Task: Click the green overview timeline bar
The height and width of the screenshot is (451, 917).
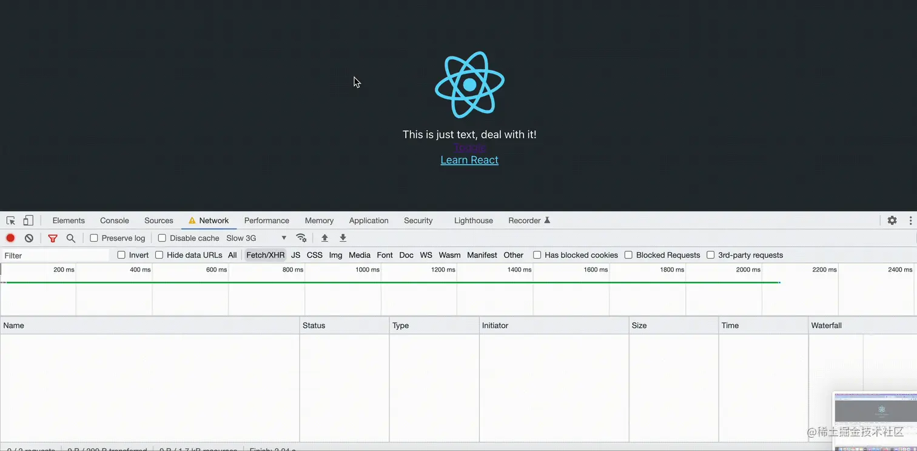Action: (393, 282)
